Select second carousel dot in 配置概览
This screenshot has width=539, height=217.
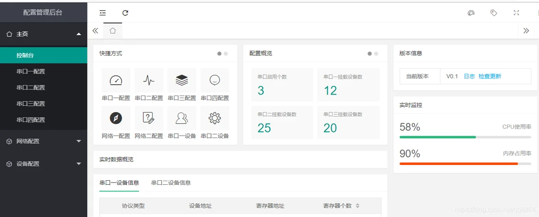click(376, 53)
